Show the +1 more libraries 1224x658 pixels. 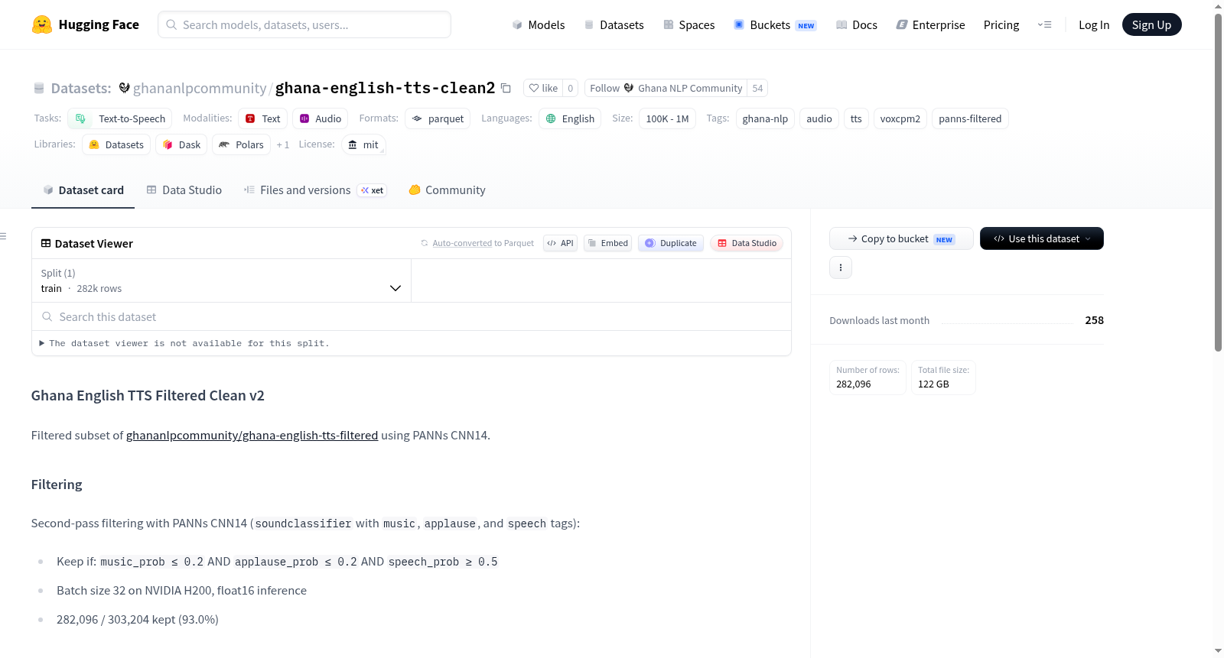[283, 144]
